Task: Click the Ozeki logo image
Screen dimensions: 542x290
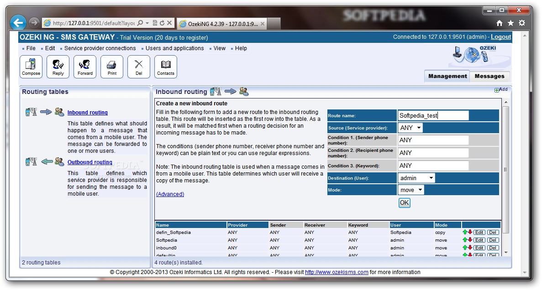Action: click(x=479, y=56)
